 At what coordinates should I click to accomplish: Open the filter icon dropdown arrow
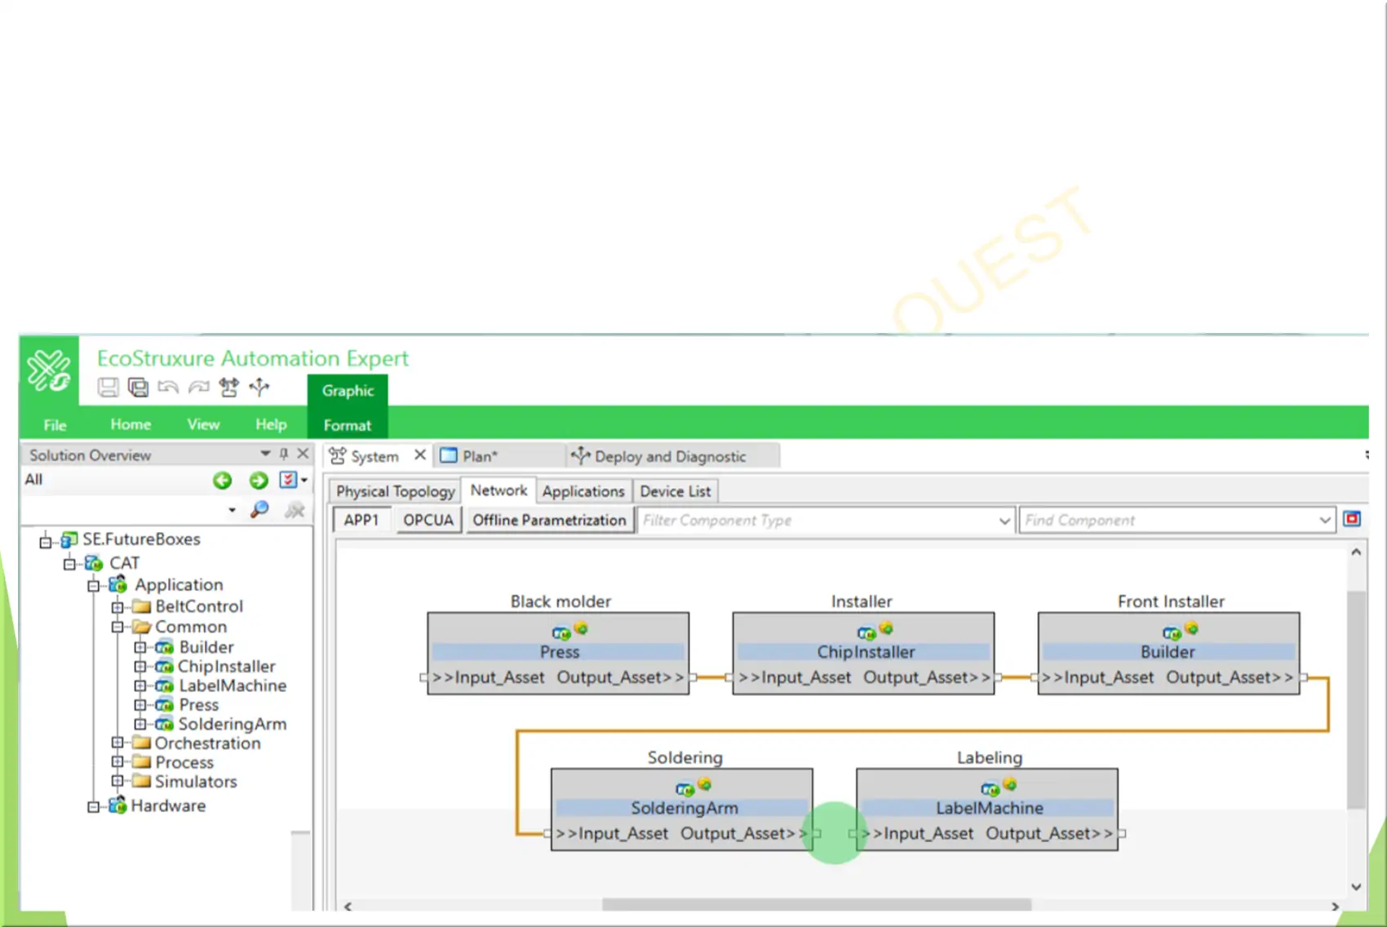304,480
